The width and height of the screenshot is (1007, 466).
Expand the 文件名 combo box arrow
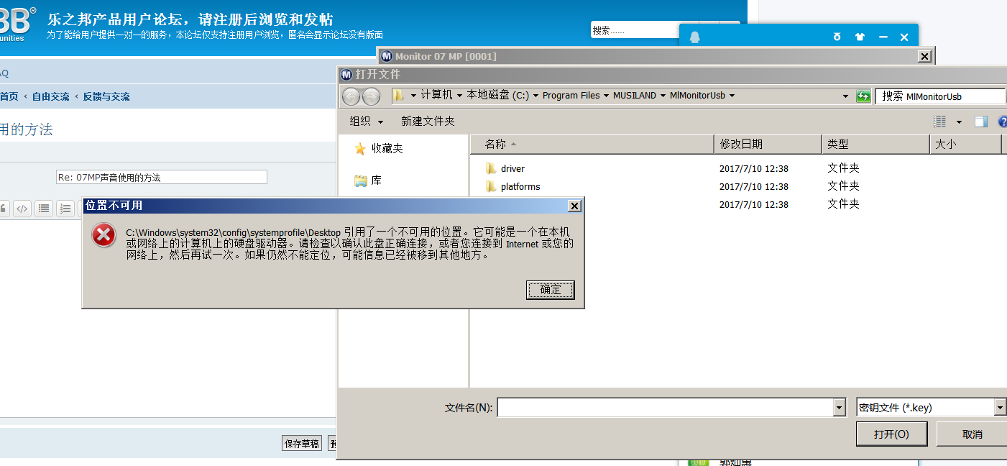[x=839, y=408]
